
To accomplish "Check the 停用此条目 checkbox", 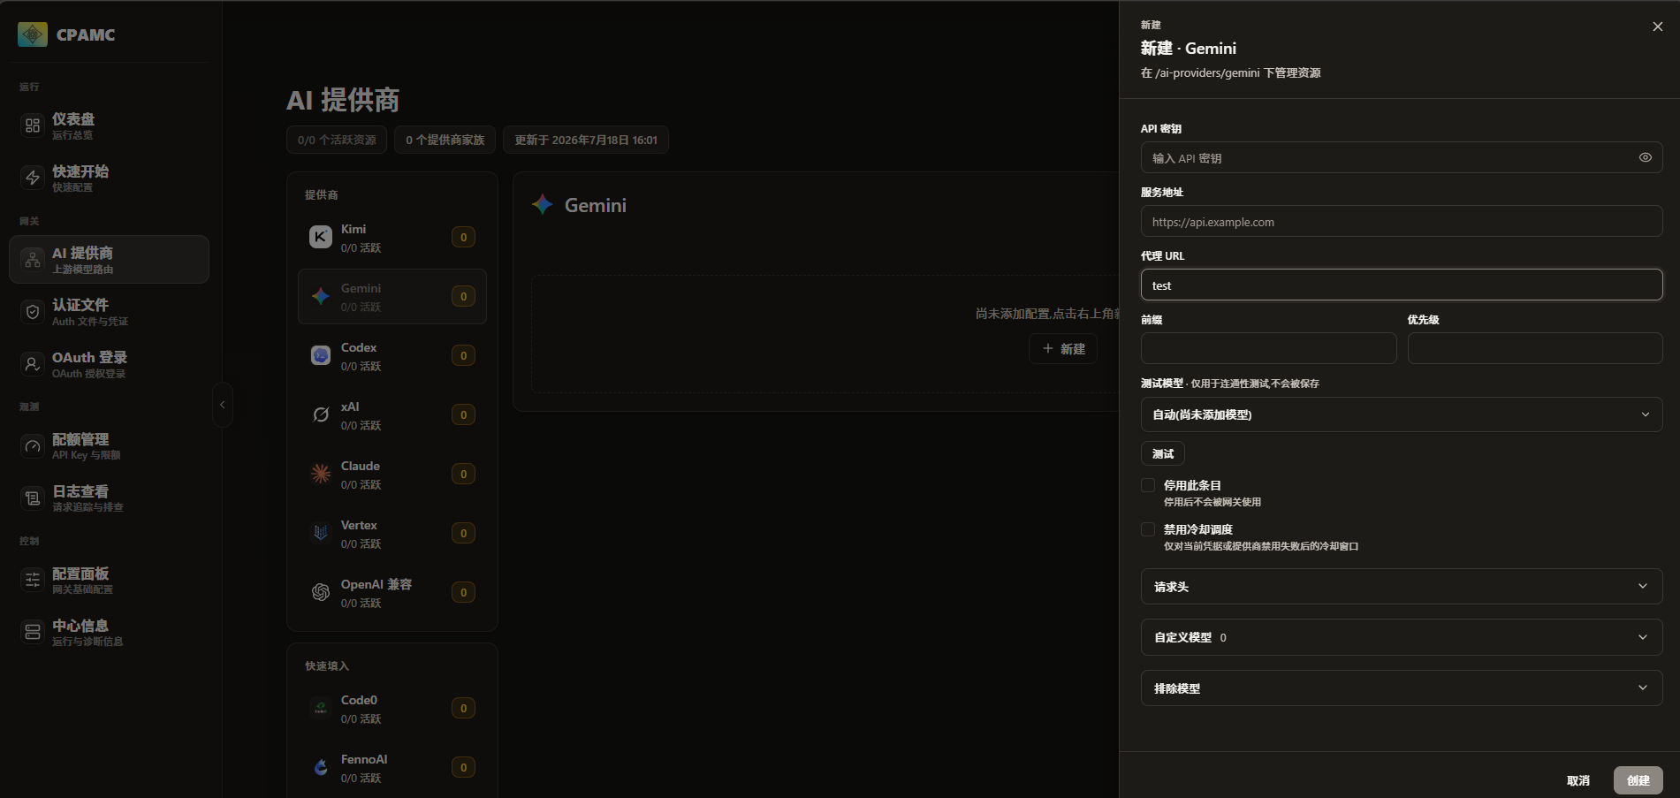I will [1148, 485].
